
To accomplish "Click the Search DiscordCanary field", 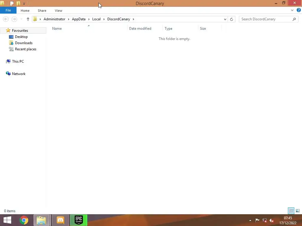I will [268, 19].
